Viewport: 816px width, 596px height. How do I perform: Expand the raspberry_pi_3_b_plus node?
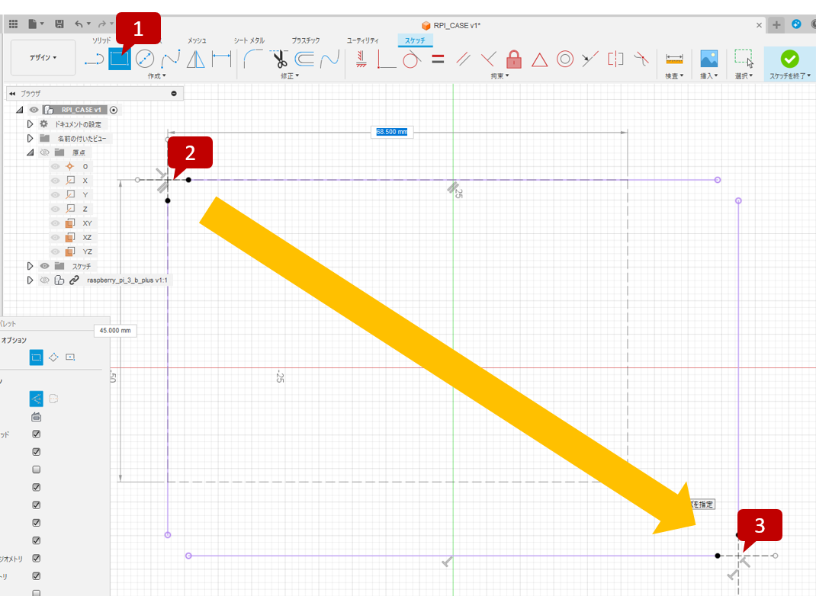[30, 280]
